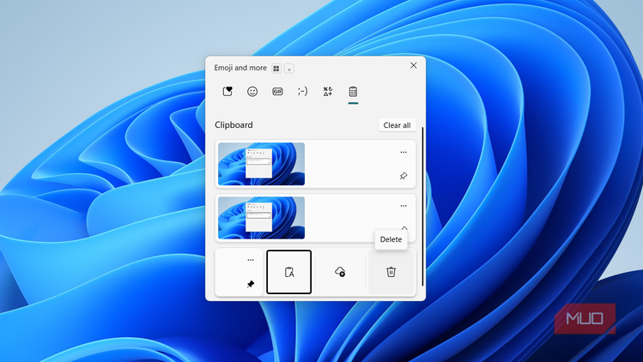Viewport: 643px width, 362px height.
Task: Paste the second clipboard screenshot thumbnail
Action: point(261,218)
